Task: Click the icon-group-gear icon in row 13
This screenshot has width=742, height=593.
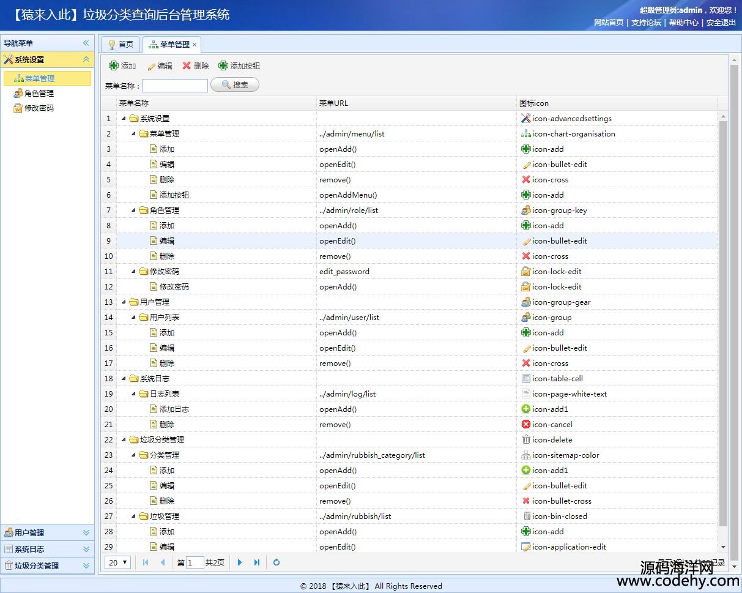Action: [525, 302]
